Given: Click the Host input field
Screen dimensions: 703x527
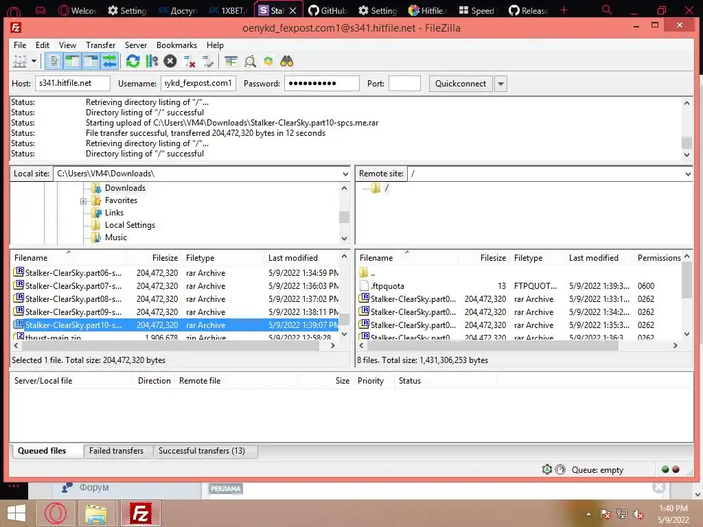Looking at the screenshot, I should tap(73, 83).
